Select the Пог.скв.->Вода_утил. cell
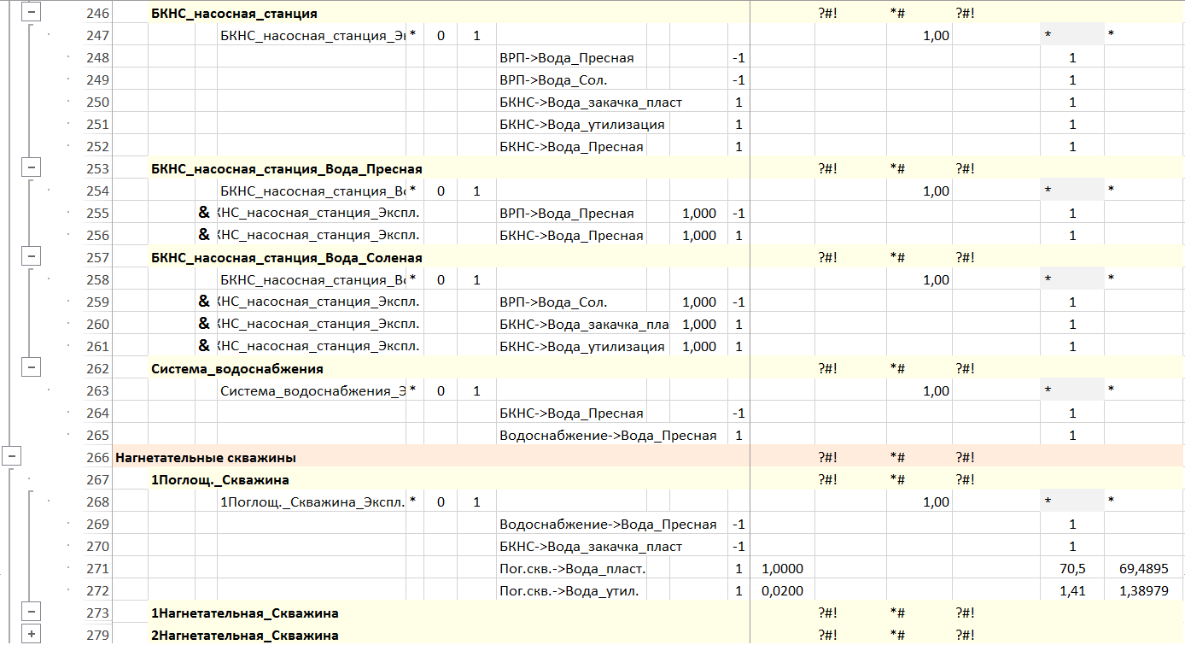The image size is (1185, 645). coord(569,591)
